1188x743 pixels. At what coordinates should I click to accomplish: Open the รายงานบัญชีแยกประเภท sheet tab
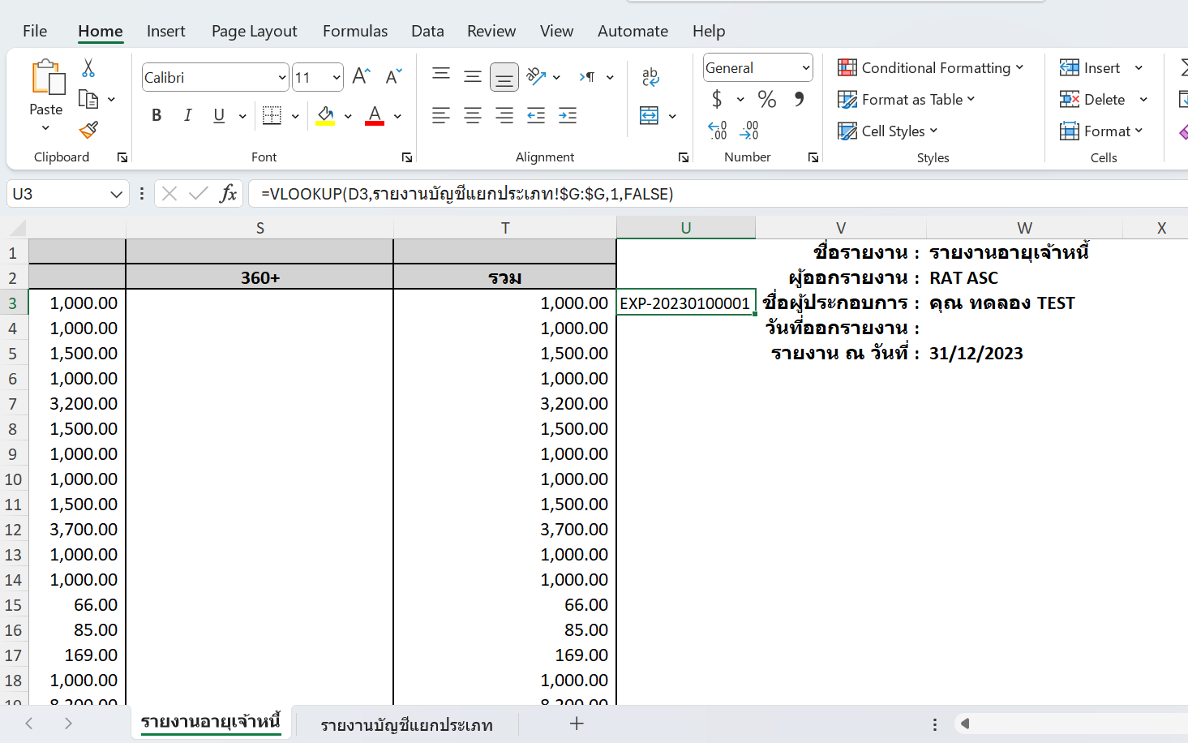coord(406,724)
